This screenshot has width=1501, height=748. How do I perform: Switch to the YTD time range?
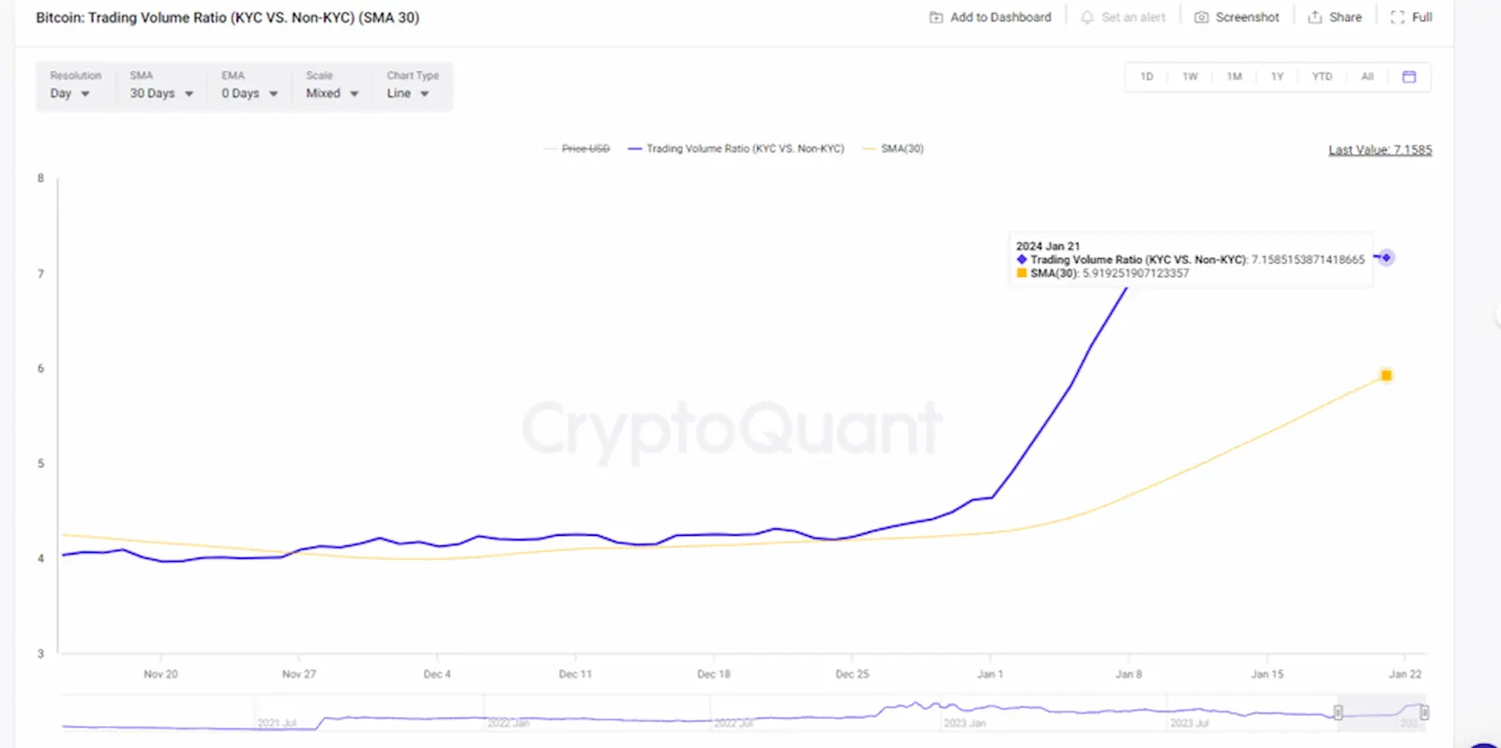coord(1321,77)
